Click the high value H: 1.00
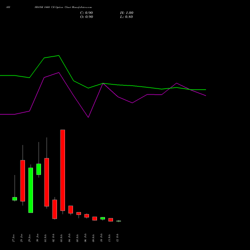Screen dimensions: 250x250 [x=126, y=13]
